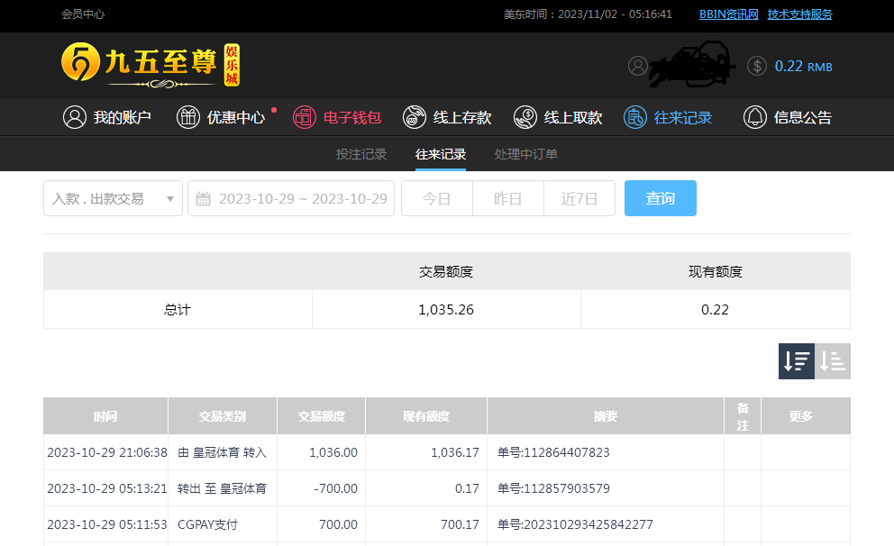
Task: Switch to the 投注记录 tab
Action: point(361,154)
